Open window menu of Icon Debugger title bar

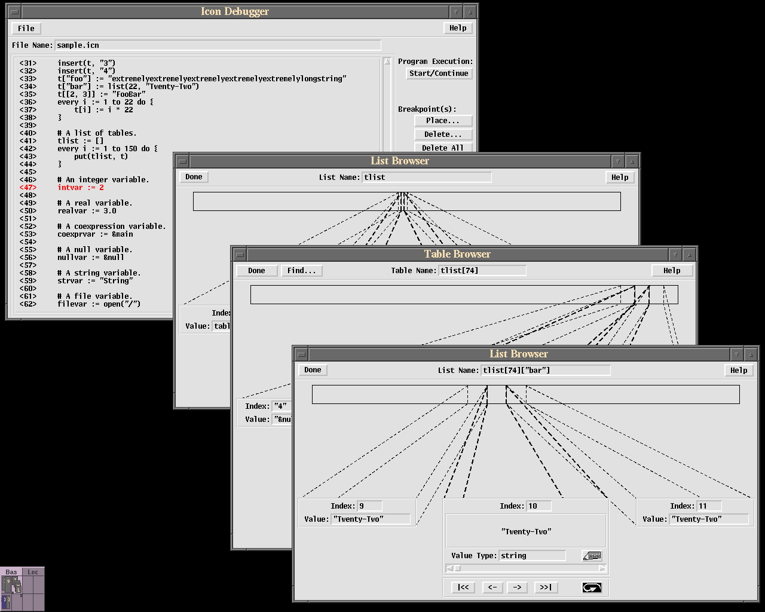click(14, 12)
